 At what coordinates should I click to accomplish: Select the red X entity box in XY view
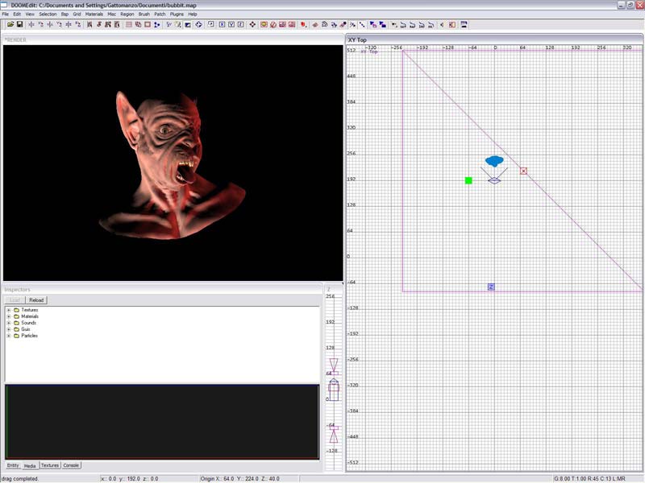[523, 171]
